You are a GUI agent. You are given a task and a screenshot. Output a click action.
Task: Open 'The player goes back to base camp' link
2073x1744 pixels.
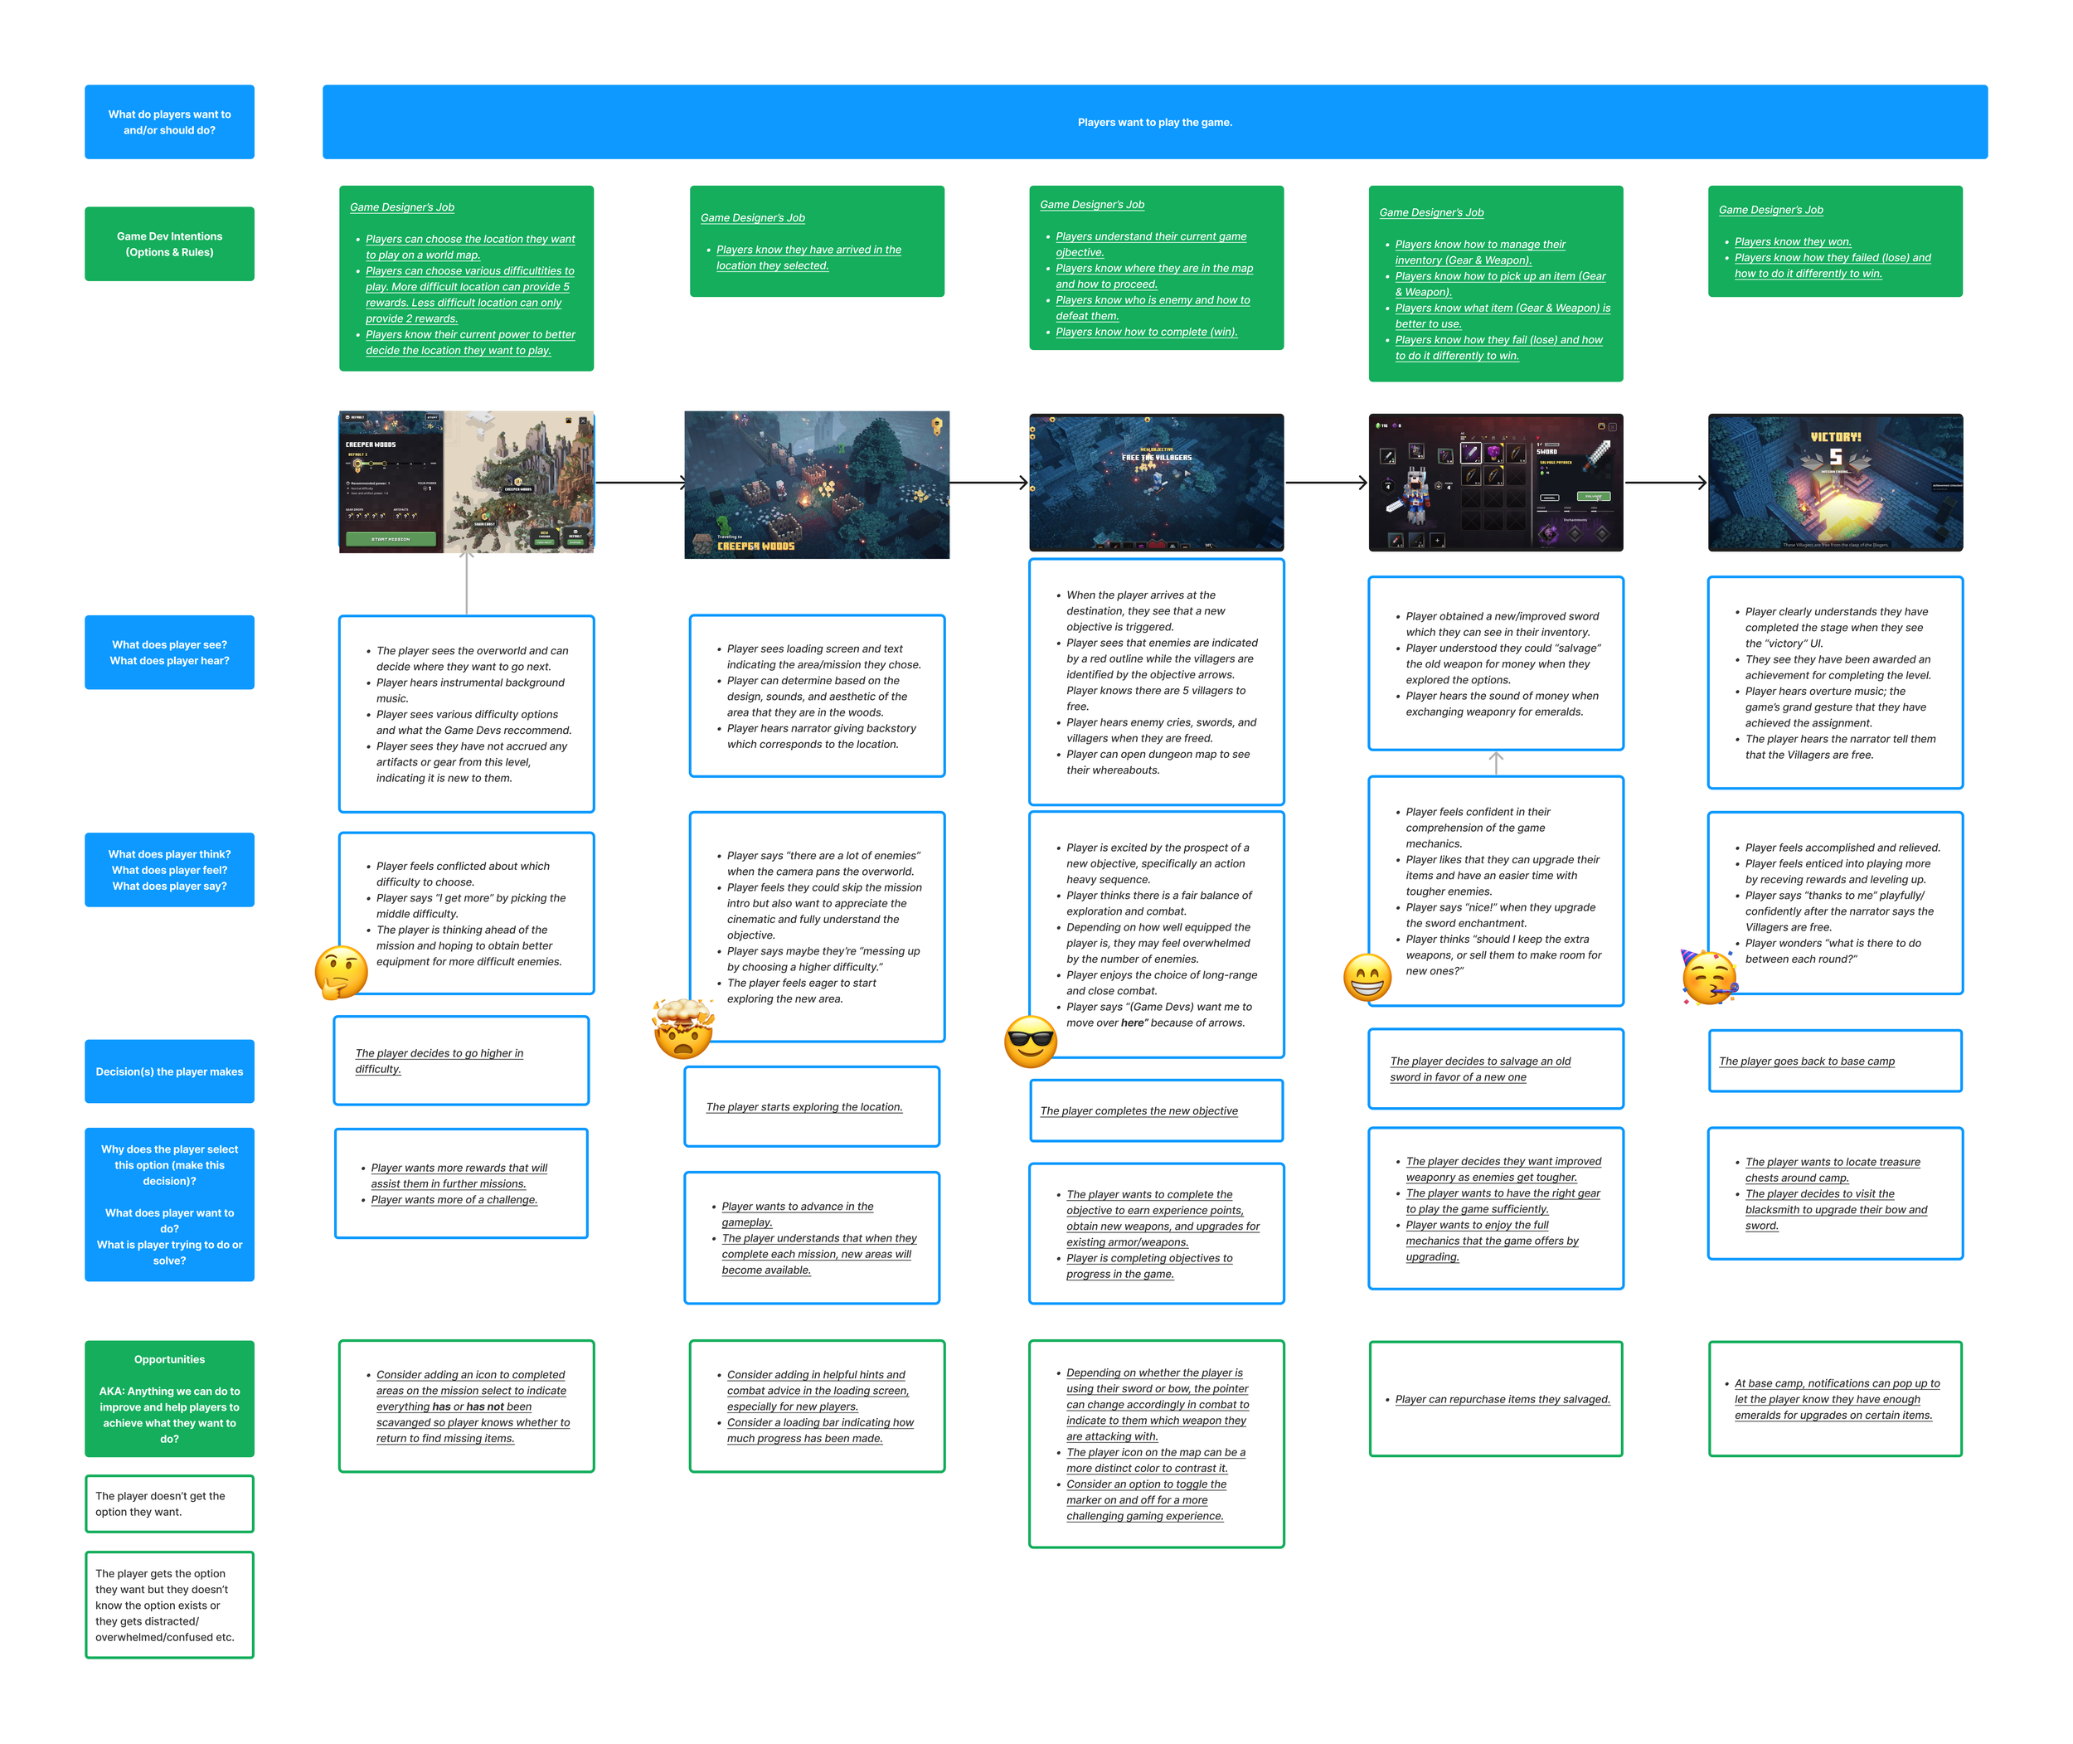pyautogui.click(x=1806, y=1061)
